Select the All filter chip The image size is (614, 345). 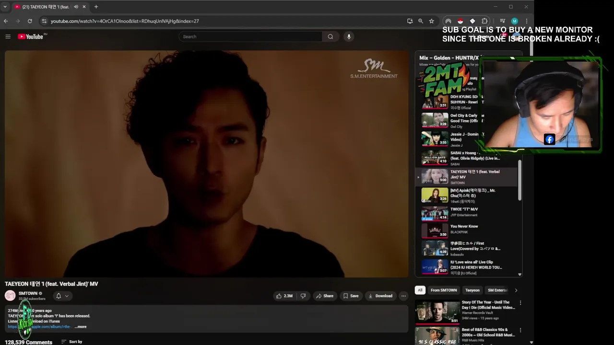point(420,290)
